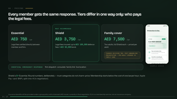Viewport: 177px width, 99px height.
Task: Tap the Your arm button is live row
Action: pos(157,52)
